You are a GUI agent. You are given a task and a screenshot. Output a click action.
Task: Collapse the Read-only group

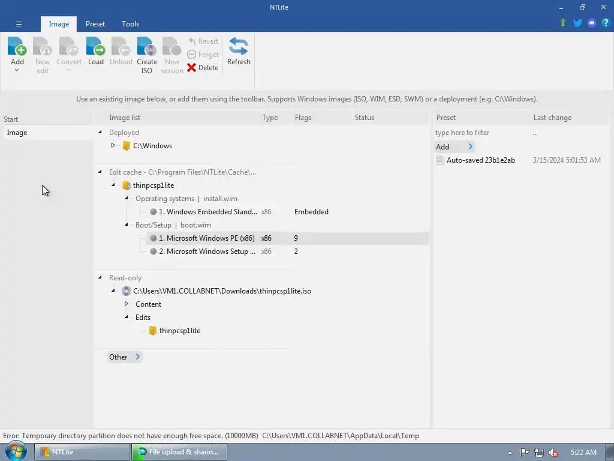pos(100,277)
